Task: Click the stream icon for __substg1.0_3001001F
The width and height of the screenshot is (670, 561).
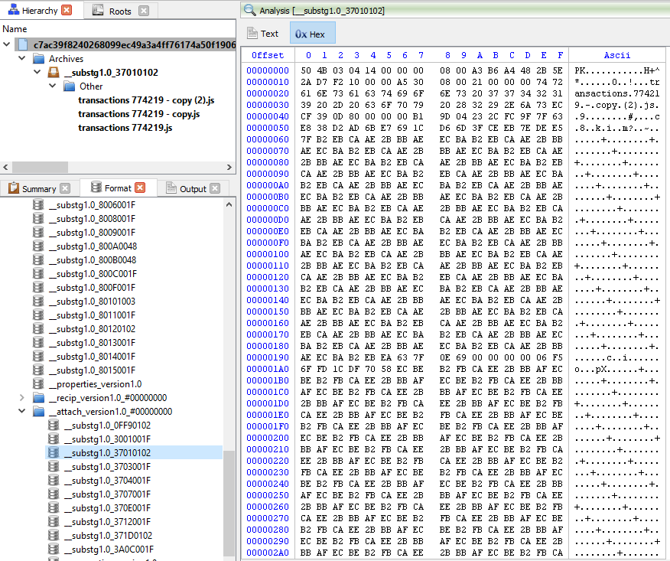Action: click(x=54, y=439)
